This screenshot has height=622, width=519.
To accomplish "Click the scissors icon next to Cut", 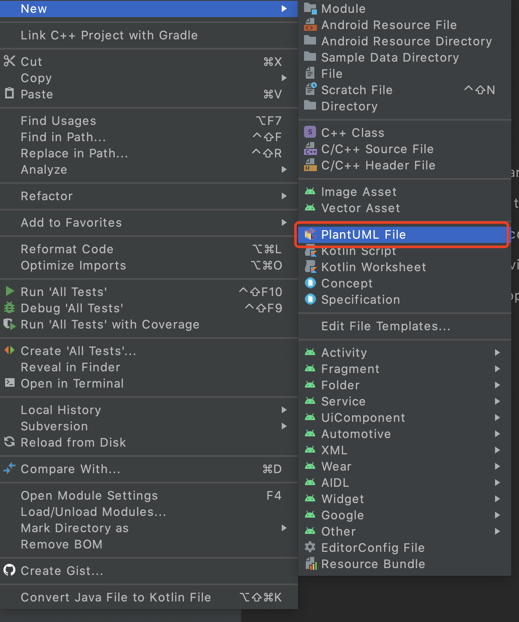I will pos(9,61).
